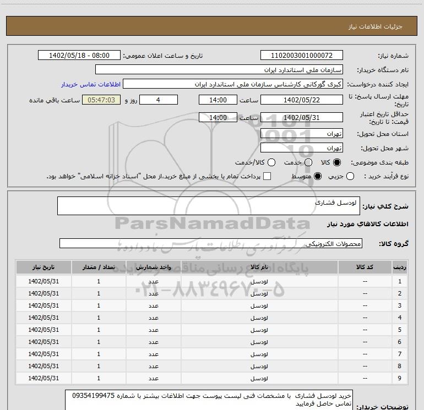Click the buyer description text box
Screen dimensions: 424x410
[x=209, y=400]
